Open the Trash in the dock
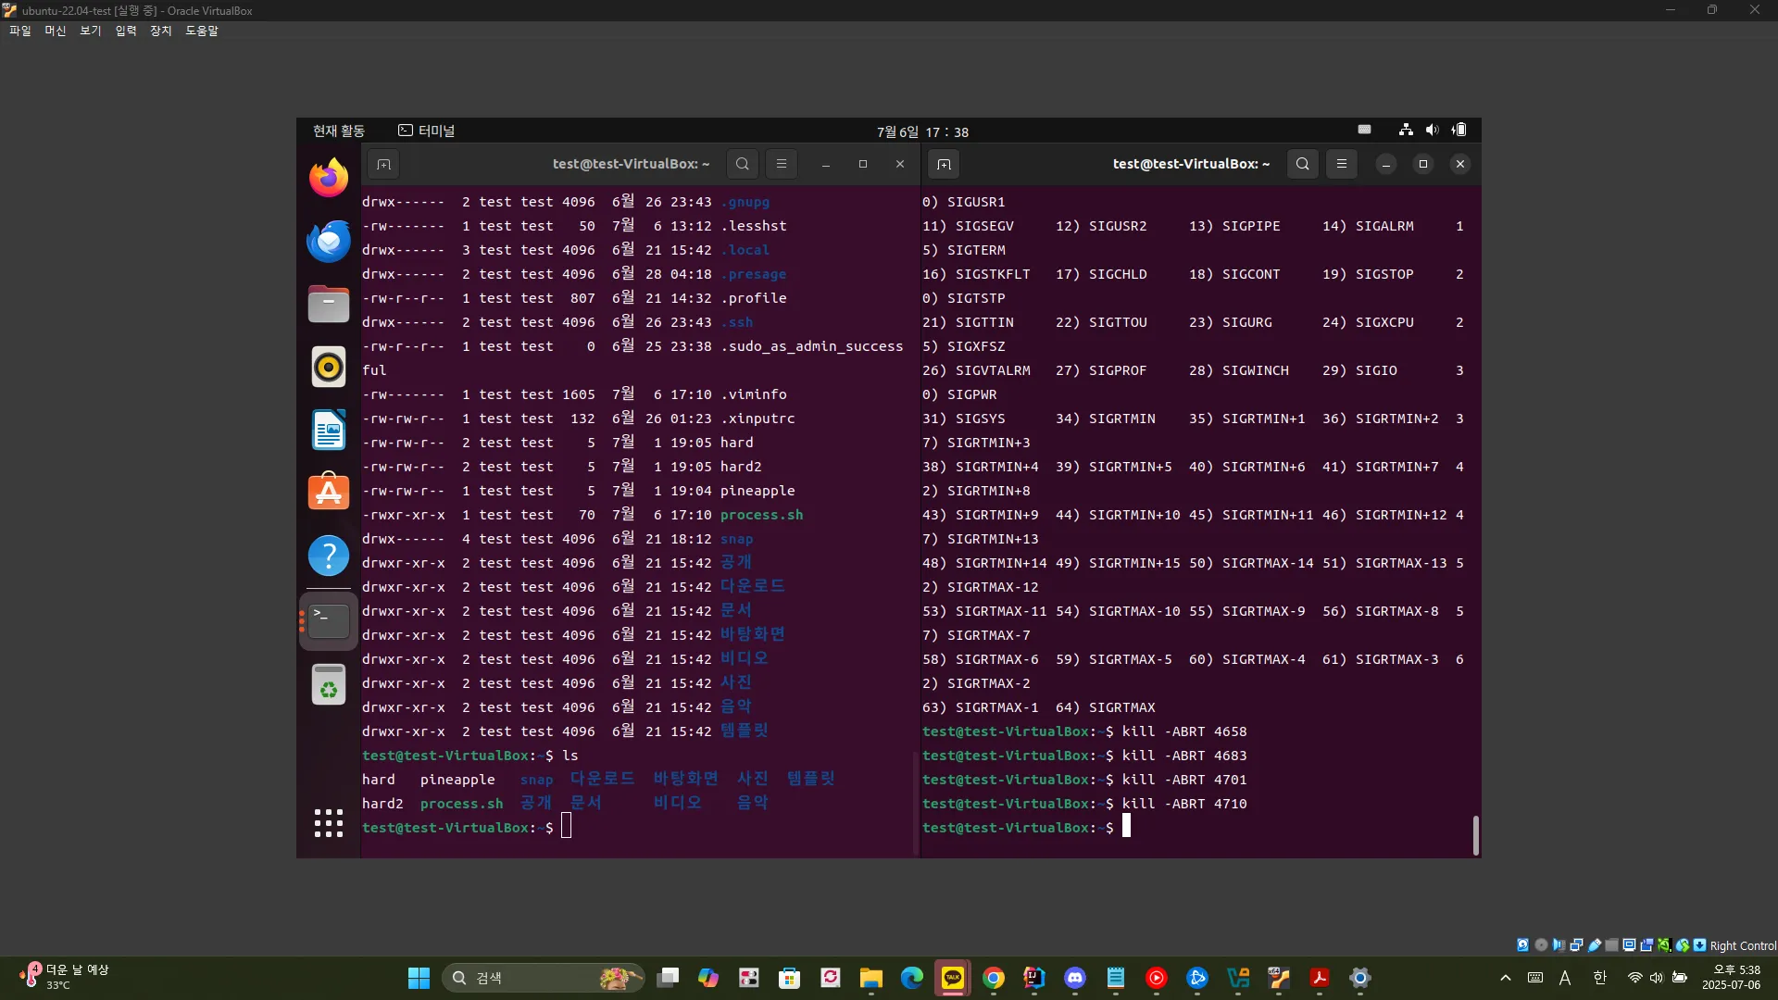 pyautogui.click(x=329, y=685)
